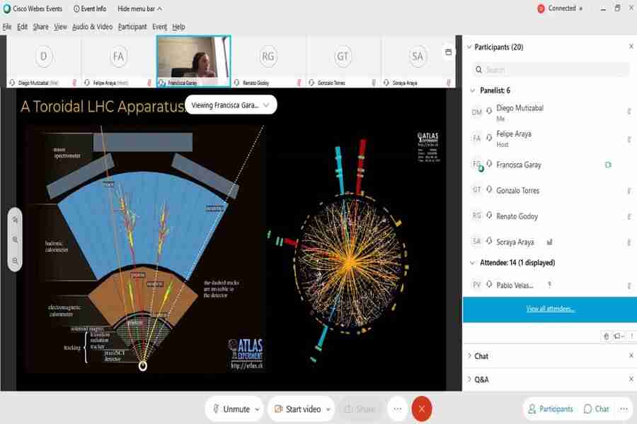Close the Chat panel section
The image size is (637, 424).
point(631,355)
